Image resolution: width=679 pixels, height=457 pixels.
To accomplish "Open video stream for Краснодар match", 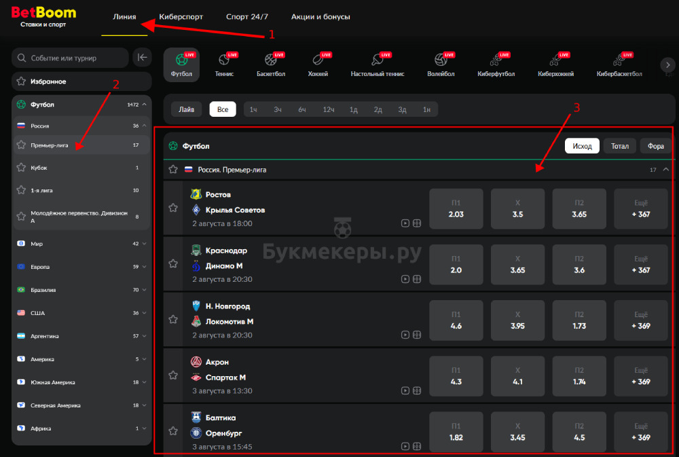I will coord(405,279).
